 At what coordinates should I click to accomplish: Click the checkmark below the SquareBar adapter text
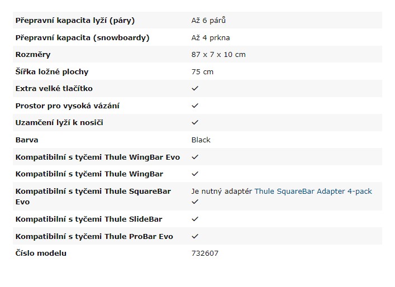(x=195, y=202)
